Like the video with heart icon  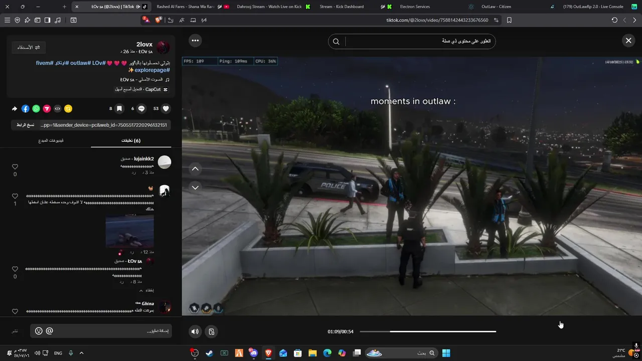[x=166, y=108]
